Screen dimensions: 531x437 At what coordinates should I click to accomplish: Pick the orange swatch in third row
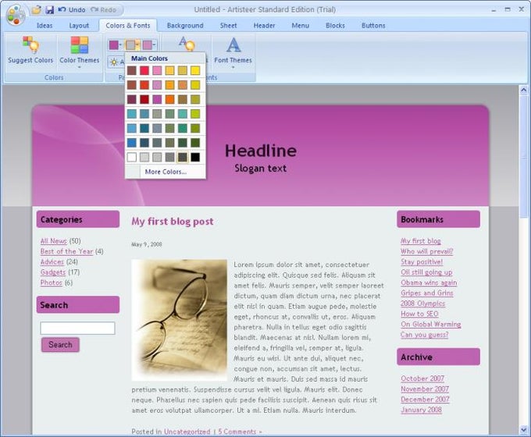click(x=169, y=99)
